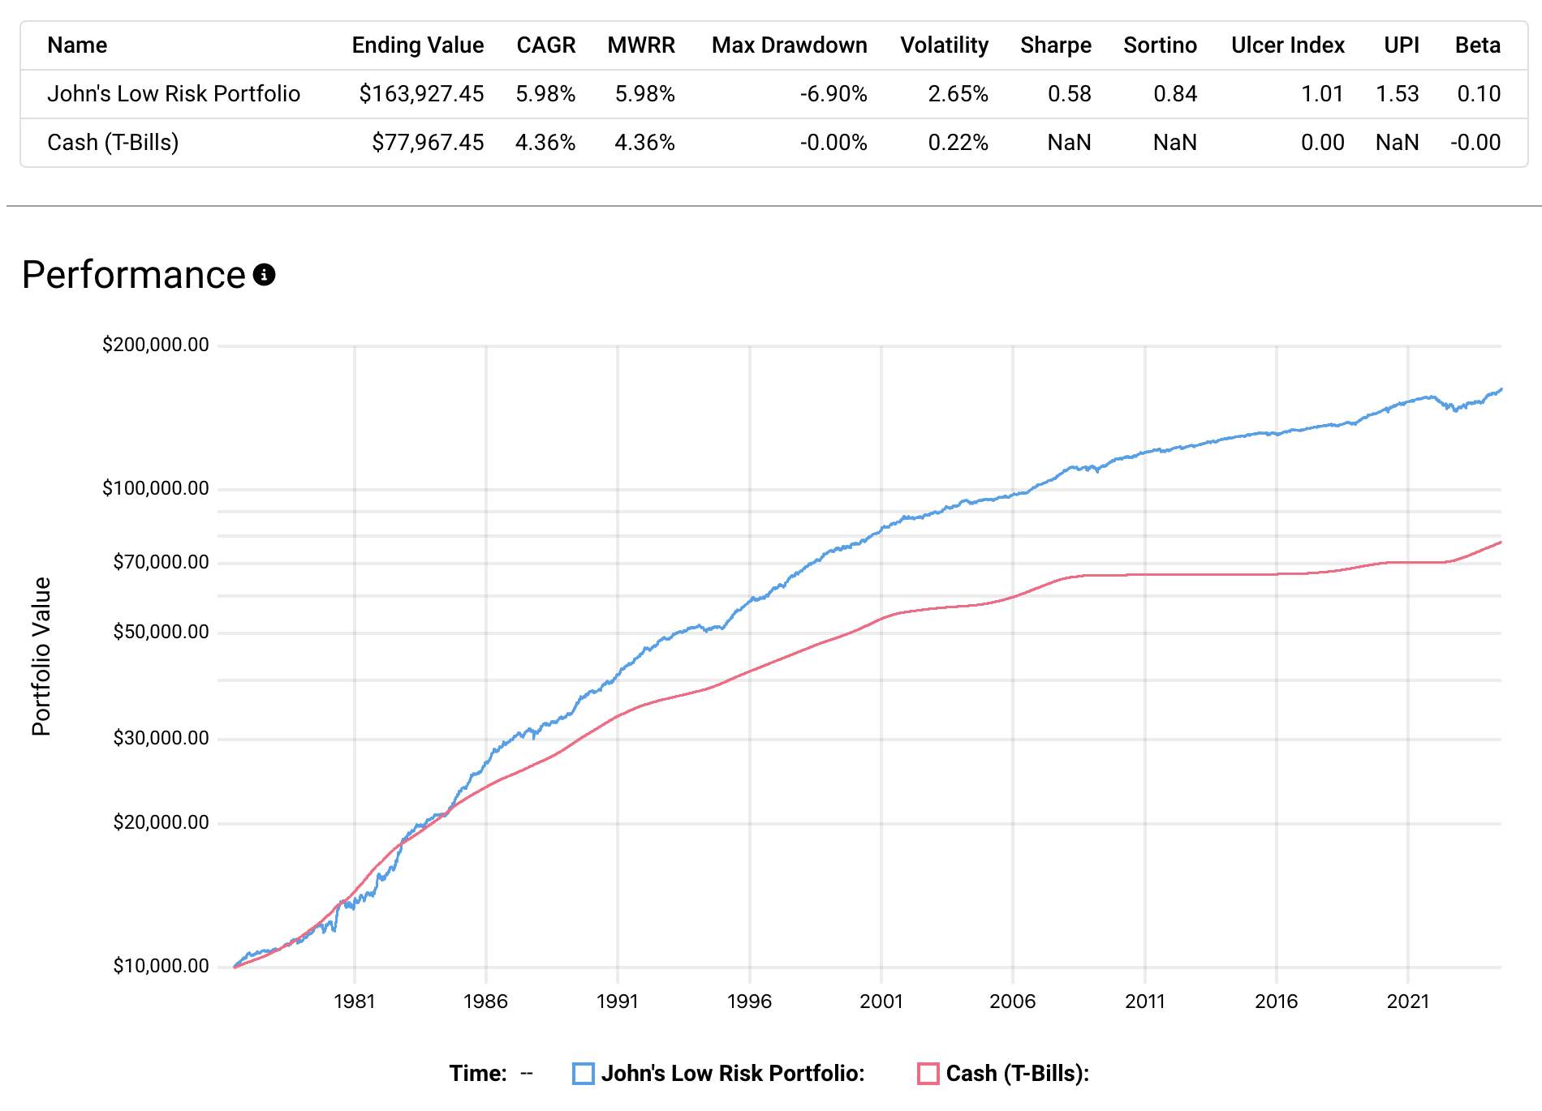Screen dimensions: 1542x1111
Task: Select the Max Drawdown column header
Action: pos(789,45)
